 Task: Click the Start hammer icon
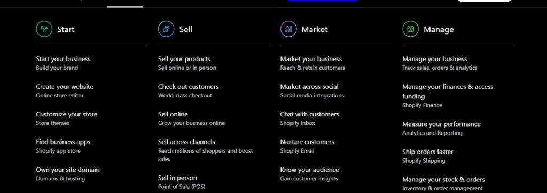tap(44, 29)
